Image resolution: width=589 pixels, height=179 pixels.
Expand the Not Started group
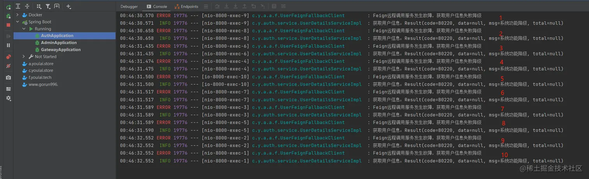coord(24,57)
